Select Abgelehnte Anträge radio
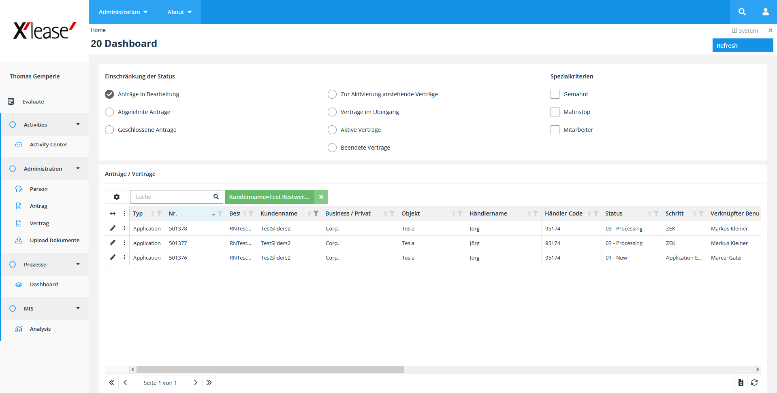 click(x=109, y=112)
